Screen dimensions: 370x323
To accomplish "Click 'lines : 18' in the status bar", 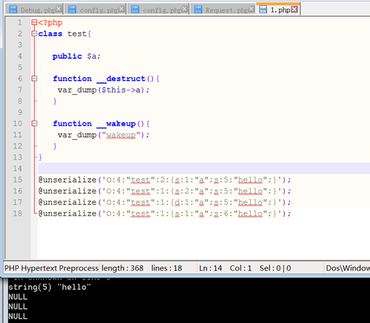I will (167, 268).
